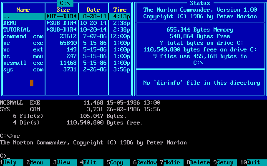Click the 10 Quit function key
267x166 pixels.
click(x=254, y=162)
